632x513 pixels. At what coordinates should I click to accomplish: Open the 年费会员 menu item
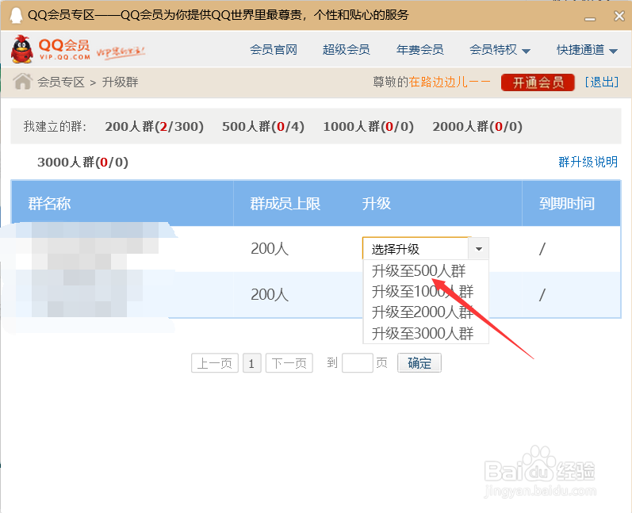tap(419, 50)
